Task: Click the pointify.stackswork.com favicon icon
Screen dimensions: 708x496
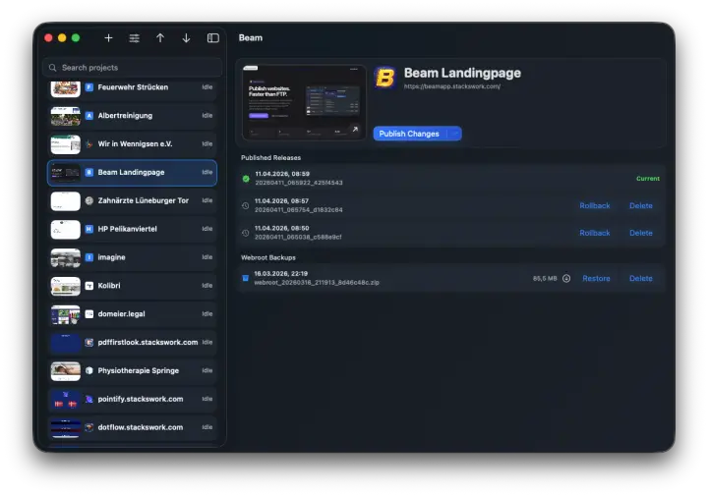Action: [x=89, y=400]
